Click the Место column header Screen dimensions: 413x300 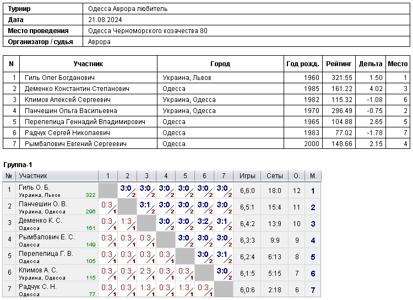coord(398,64)
